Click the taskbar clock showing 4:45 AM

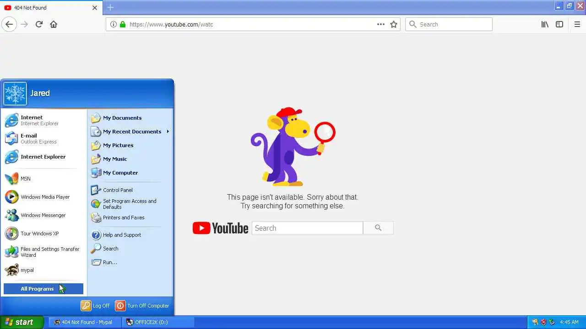pos(569,322)
